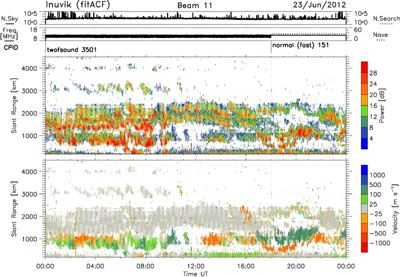Click the "1000" tick of the Velocity panel

pos(29,238)
